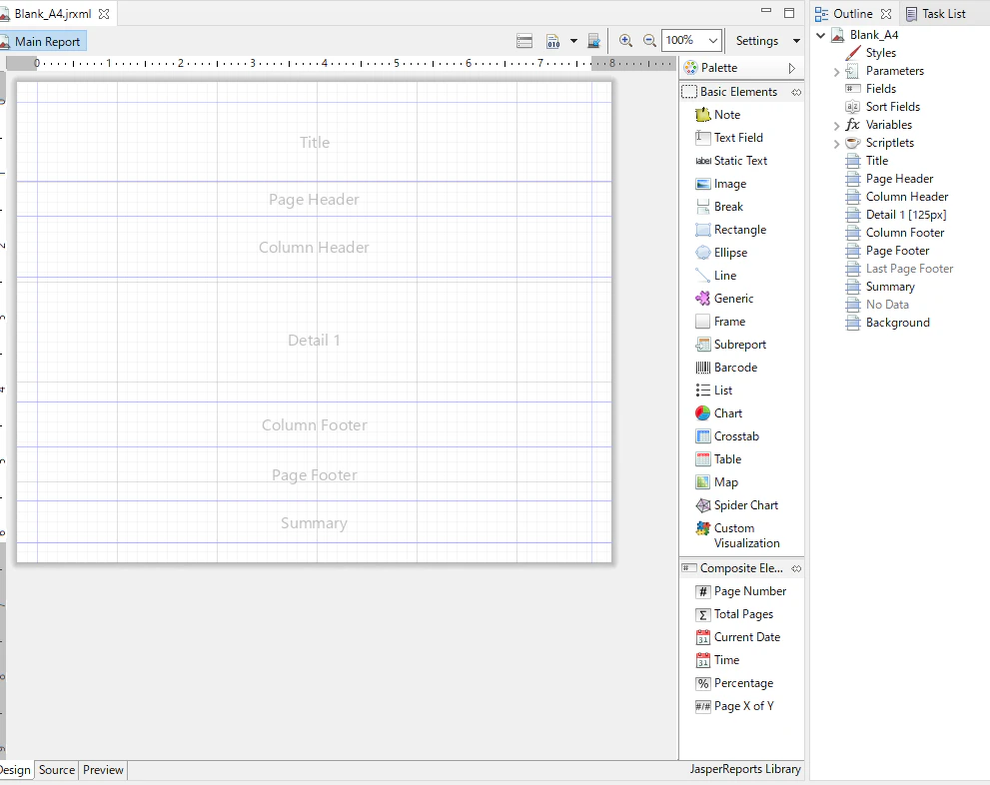Close the Blank_A4.jrxml editor tab

click(x=104, y=14)
